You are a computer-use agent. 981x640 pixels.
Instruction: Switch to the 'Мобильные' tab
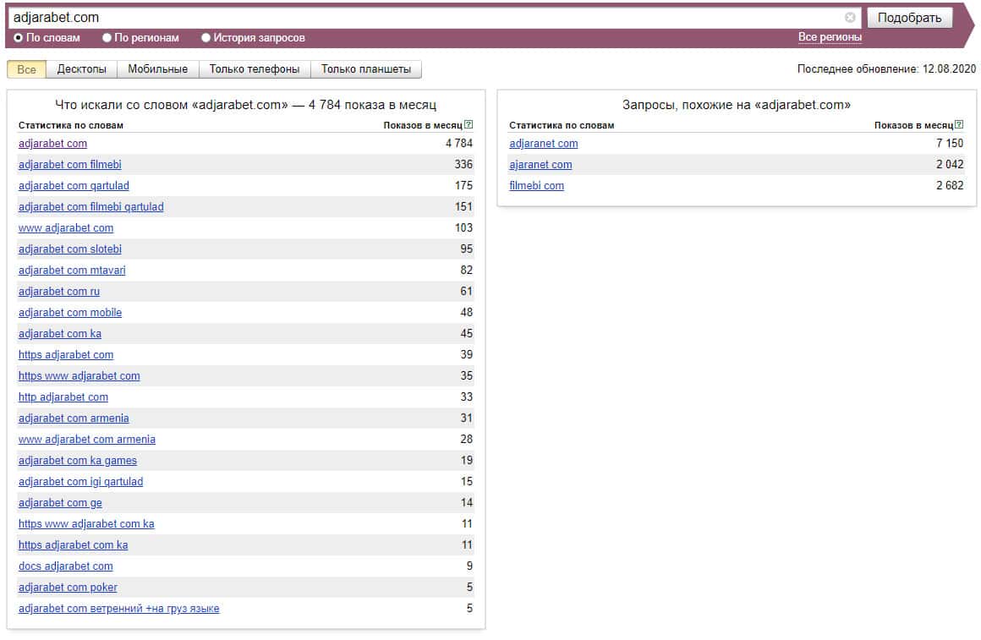point(157,69)
